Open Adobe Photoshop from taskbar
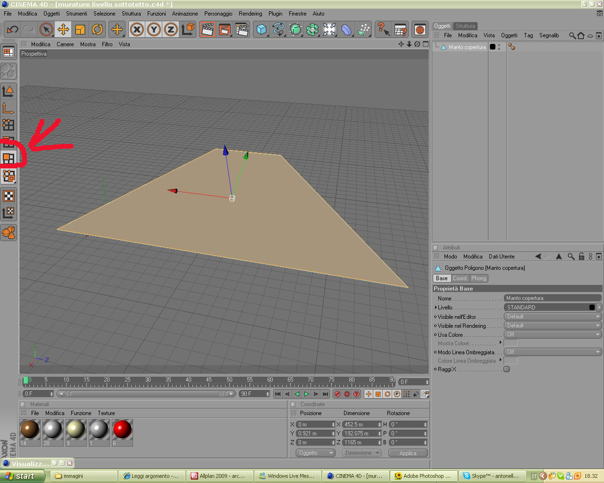 [423, 476]
